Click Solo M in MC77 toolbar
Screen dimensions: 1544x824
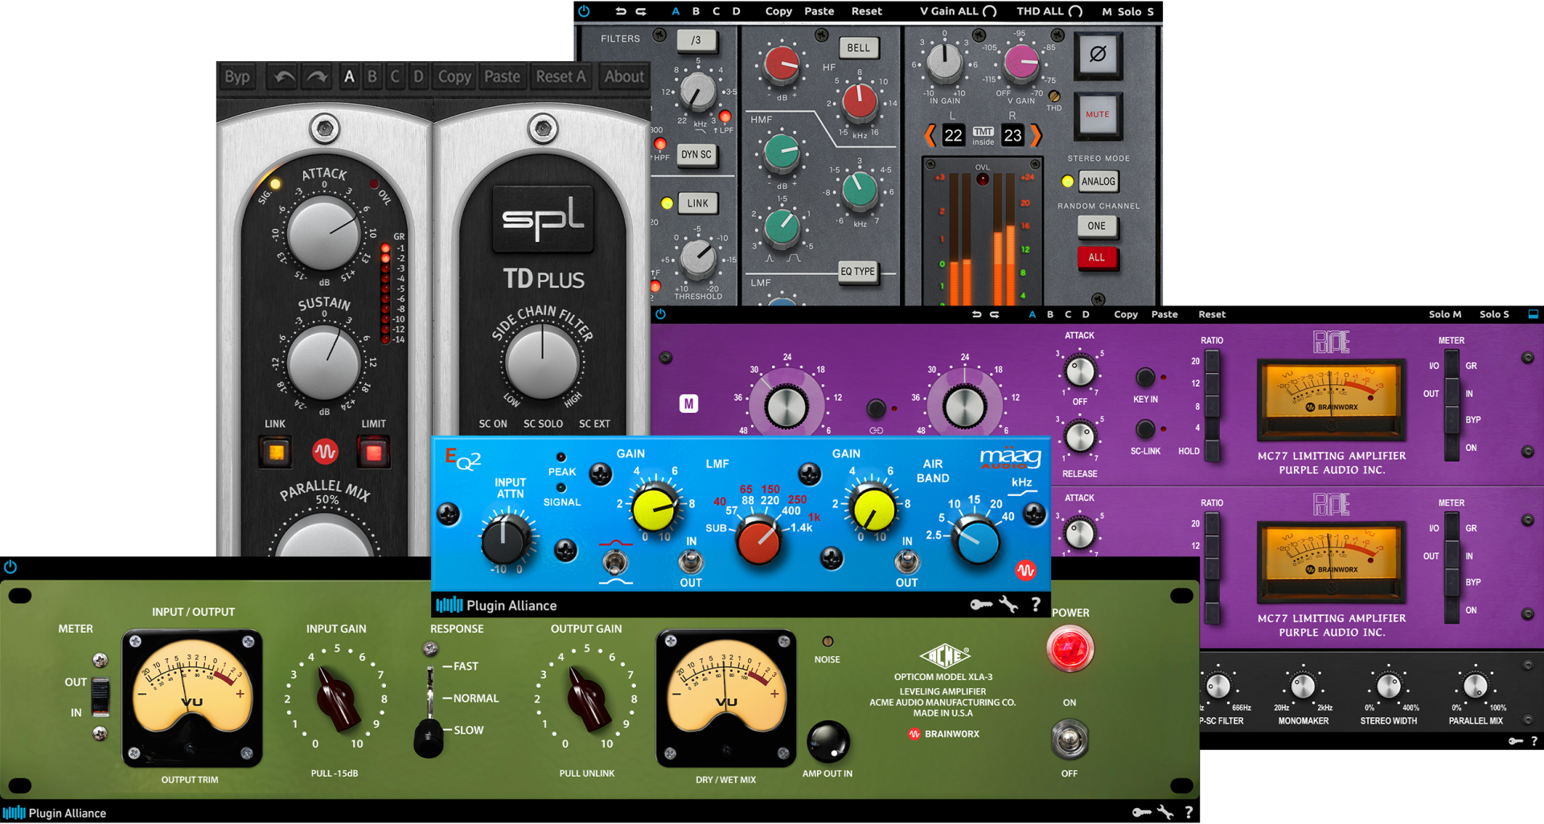coord(1445,314)
